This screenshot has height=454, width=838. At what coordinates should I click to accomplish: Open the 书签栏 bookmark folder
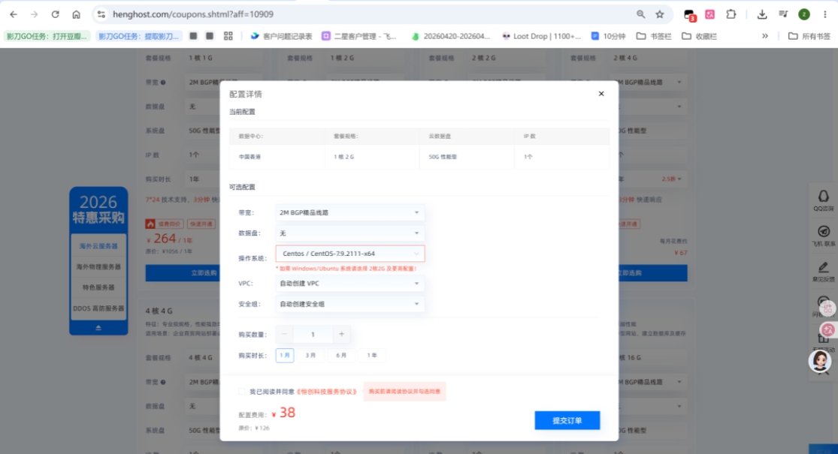pos(654,36)
